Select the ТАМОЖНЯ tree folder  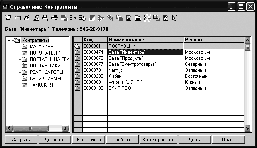click(41, 85)
